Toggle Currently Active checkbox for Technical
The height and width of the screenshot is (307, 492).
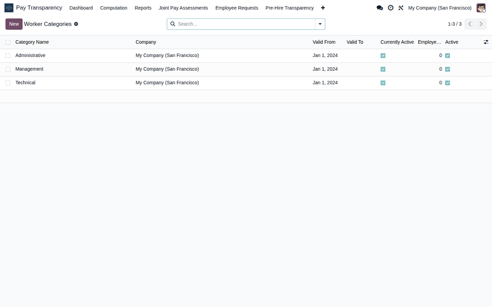click(383, 83)
